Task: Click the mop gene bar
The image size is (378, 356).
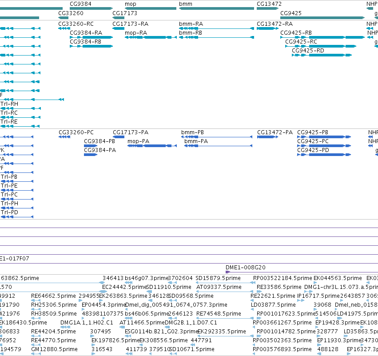Action: [151, 8]
